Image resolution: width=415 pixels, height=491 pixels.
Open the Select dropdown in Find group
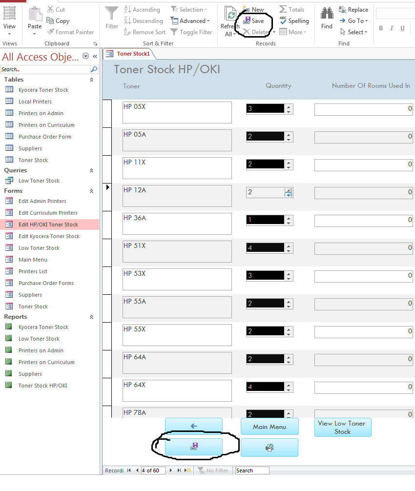click(366, 32)
